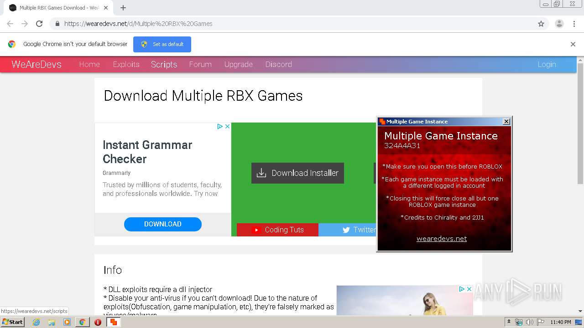The width and height of the screenshot is (584, 328).
Task: Click the Set as default button
Action: [x=162, y=44]
